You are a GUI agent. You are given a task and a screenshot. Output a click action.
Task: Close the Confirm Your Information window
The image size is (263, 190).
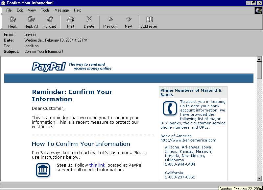coord(259,3)
